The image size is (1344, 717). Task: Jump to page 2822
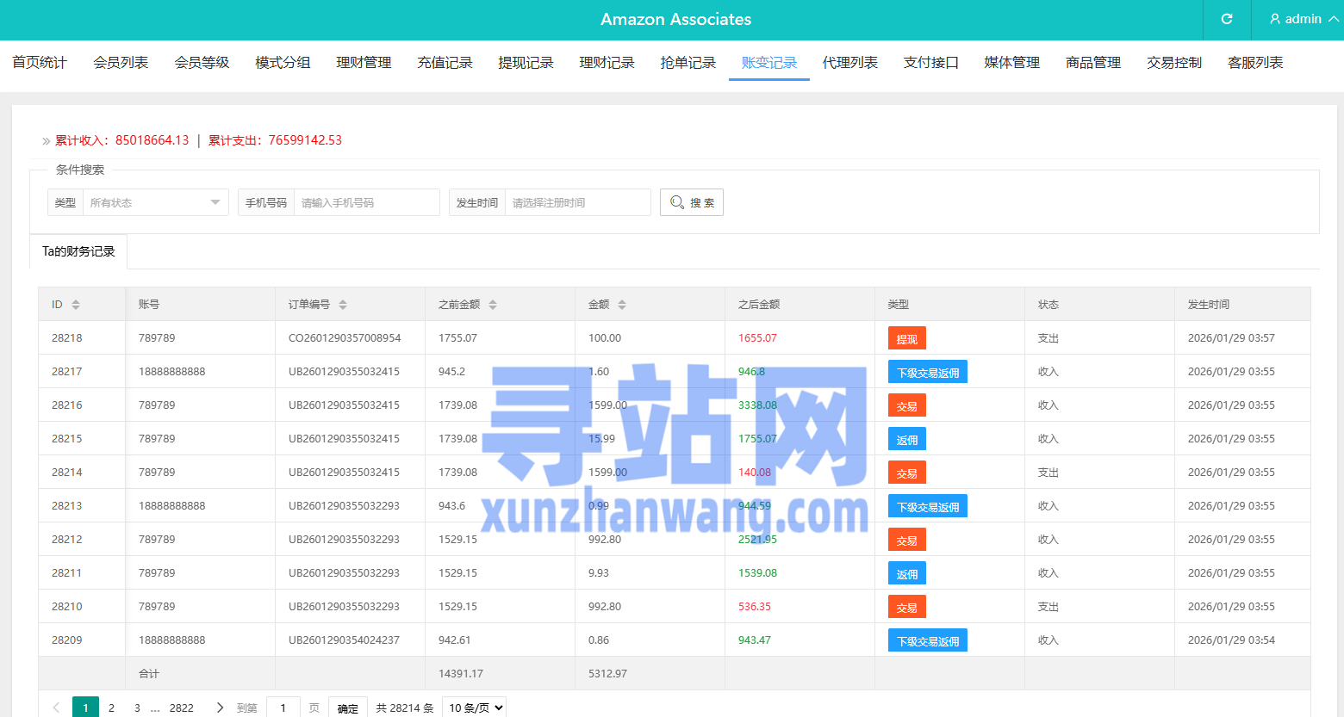(181, 708)
